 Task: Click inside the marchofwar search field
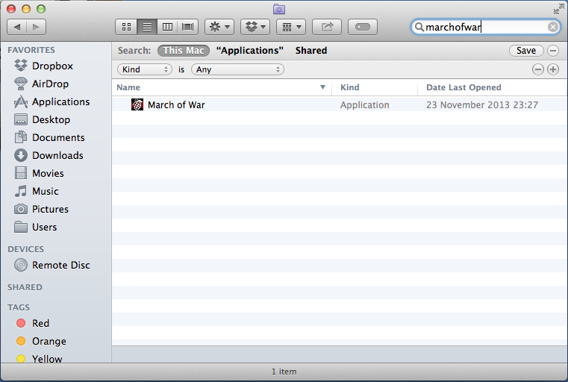[485, 27]
